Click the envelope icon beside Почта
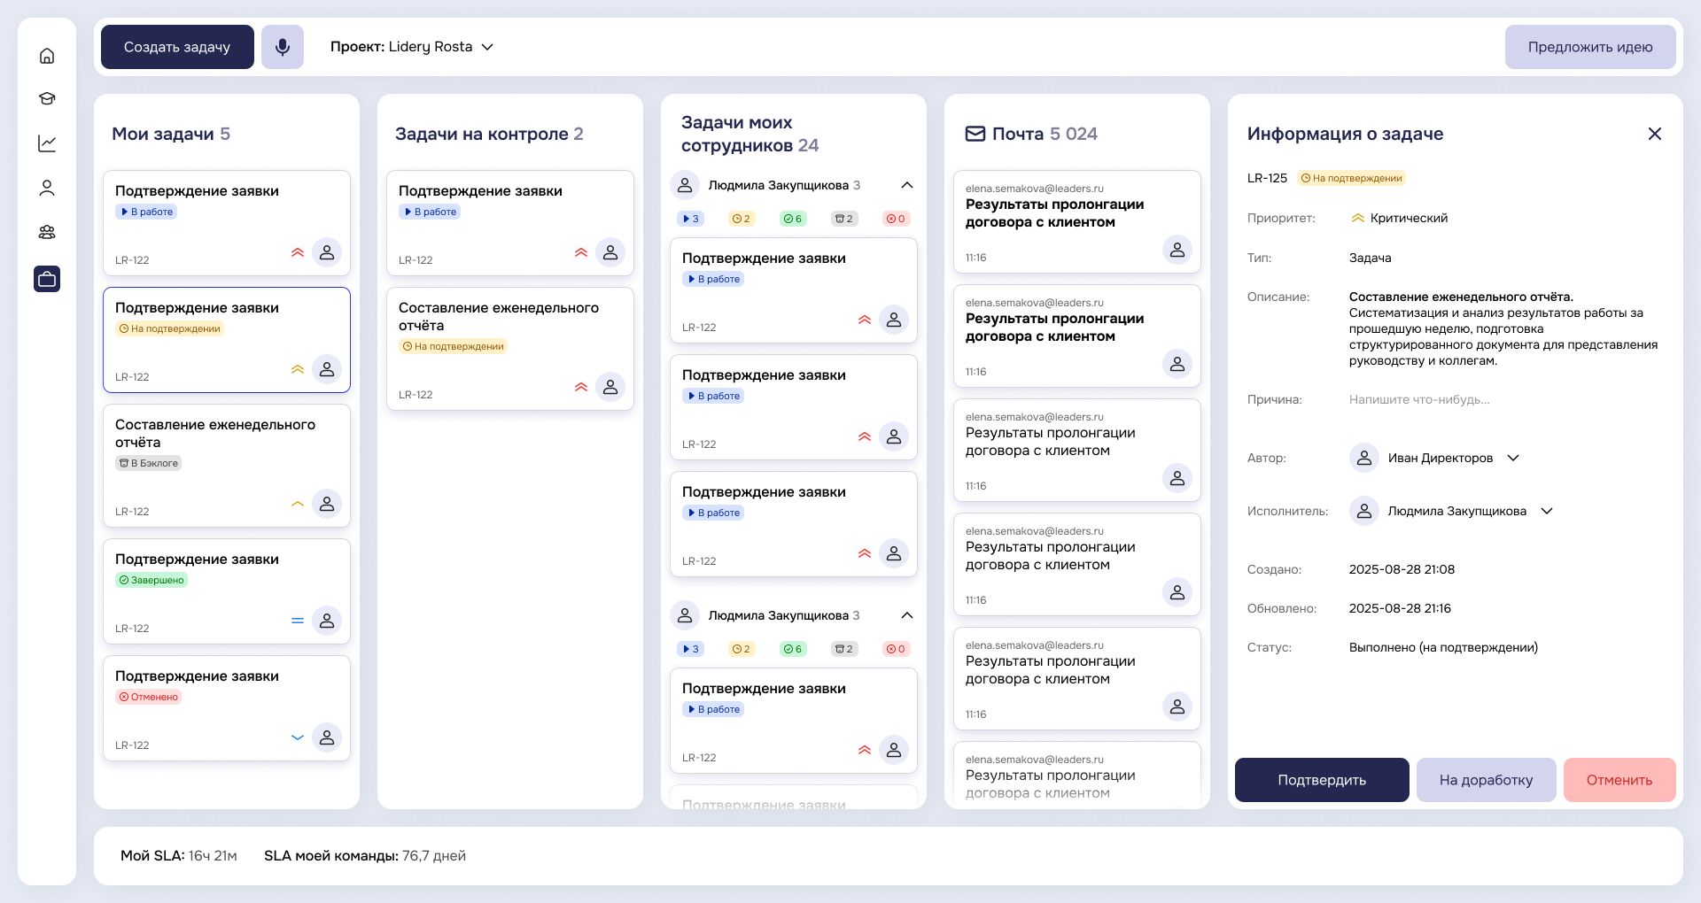 (975, 134)
